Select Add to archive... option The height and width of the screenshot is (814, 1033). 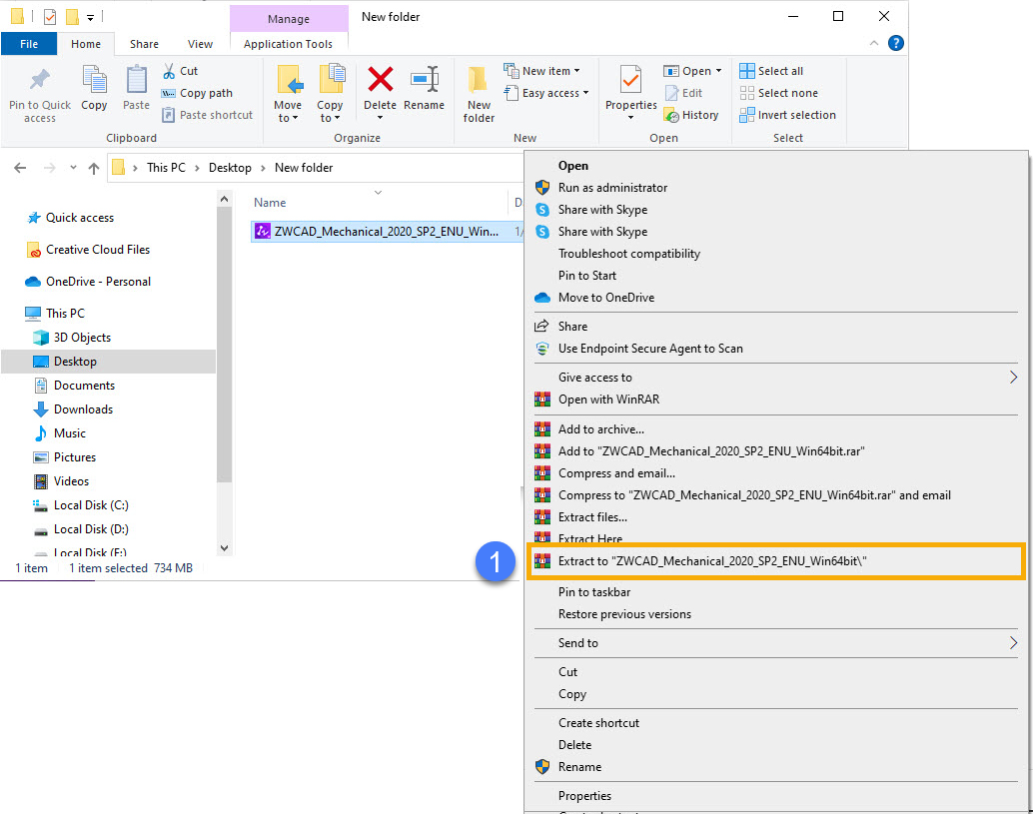point(601,429)
